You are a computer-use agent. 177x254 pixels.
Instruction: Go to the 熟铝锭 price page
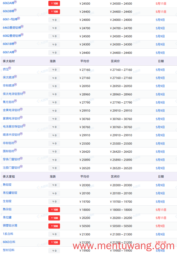7,185
